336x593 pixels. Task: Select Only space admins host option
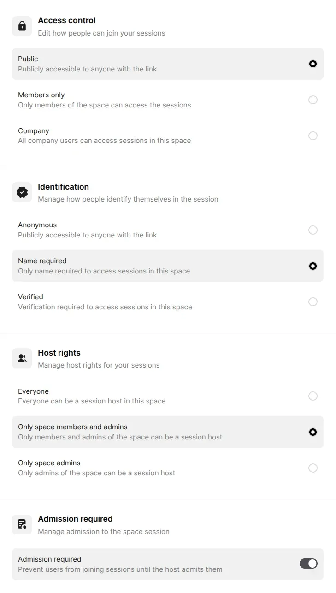pyautogui.click(x=313, y=468)
